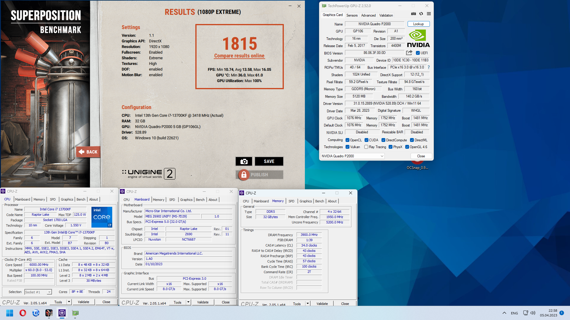570x320 pixels.
Task: Open the OCSnap desktop icon
Action: 417,165
